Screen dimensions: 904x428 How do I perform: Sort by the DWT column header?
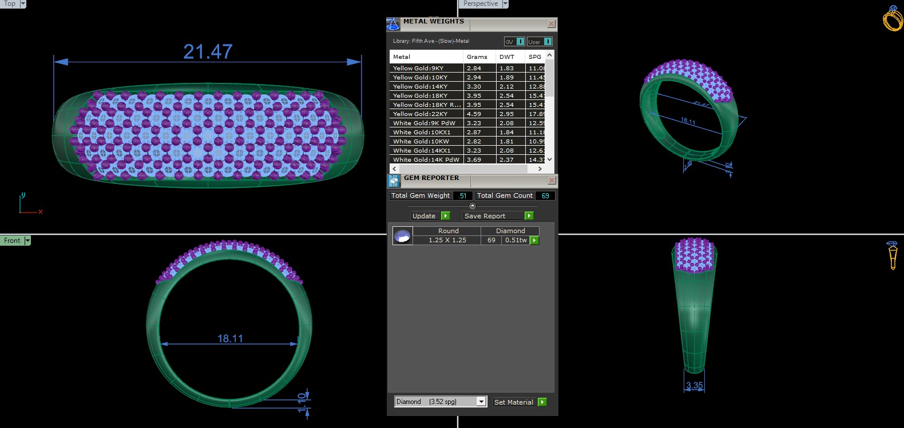[x=510, y=57]
